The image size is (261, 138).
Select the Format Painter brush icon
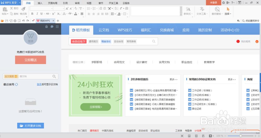pyautogui.click(x=23, y=9)
